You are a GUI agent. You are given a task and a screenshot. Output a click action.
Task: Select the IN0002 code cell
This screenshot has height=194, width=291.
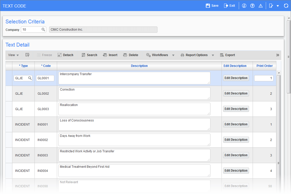(46, 140)
